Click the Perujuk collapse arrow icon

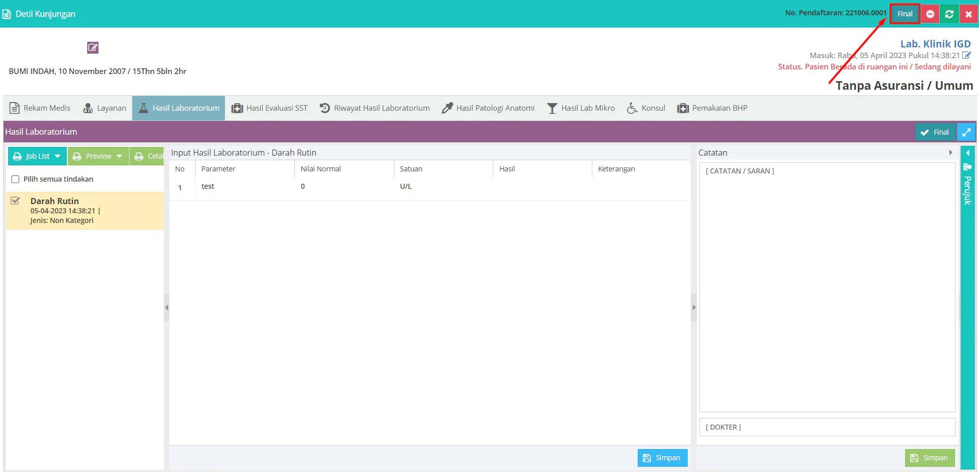pos(967,153)
